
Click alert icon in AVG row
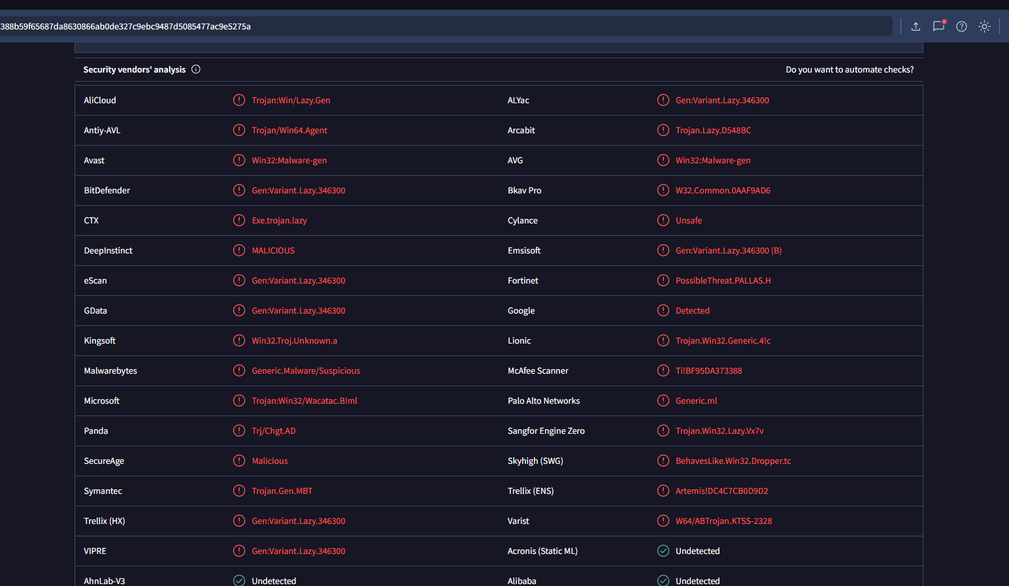[x=663, y=160]
